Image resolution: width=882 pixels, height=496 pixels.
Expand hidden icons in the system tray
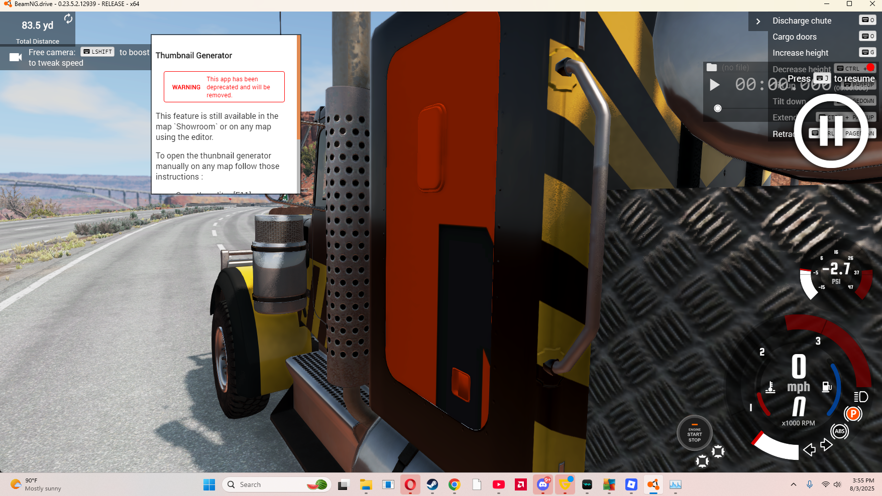(x=794, y=484)
